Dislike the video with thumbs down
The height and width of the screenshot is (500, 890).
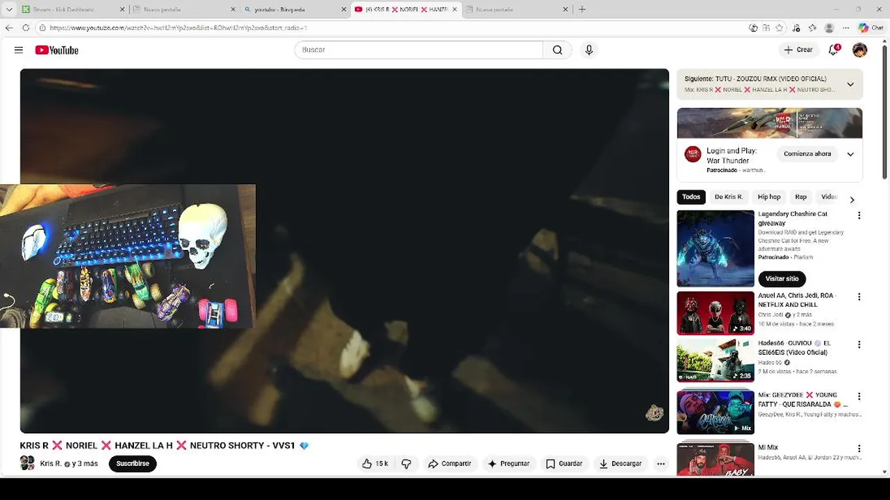(x=406, y=464)
